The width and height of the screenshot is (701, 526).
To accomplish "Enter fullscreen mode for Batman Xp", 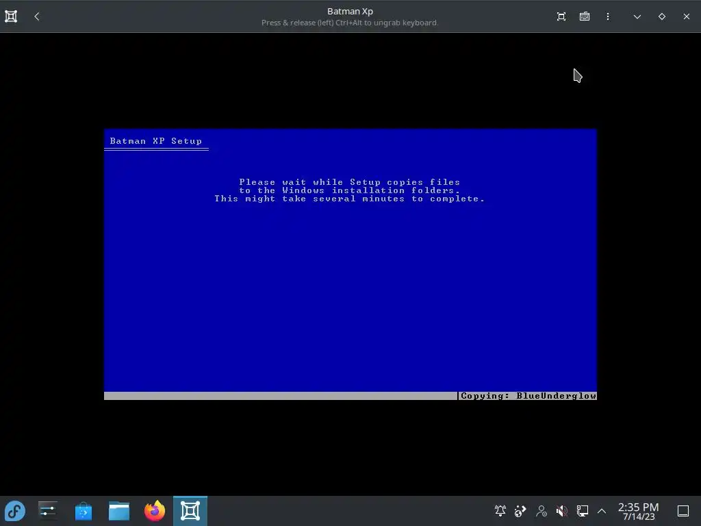I will coord(561,16).
